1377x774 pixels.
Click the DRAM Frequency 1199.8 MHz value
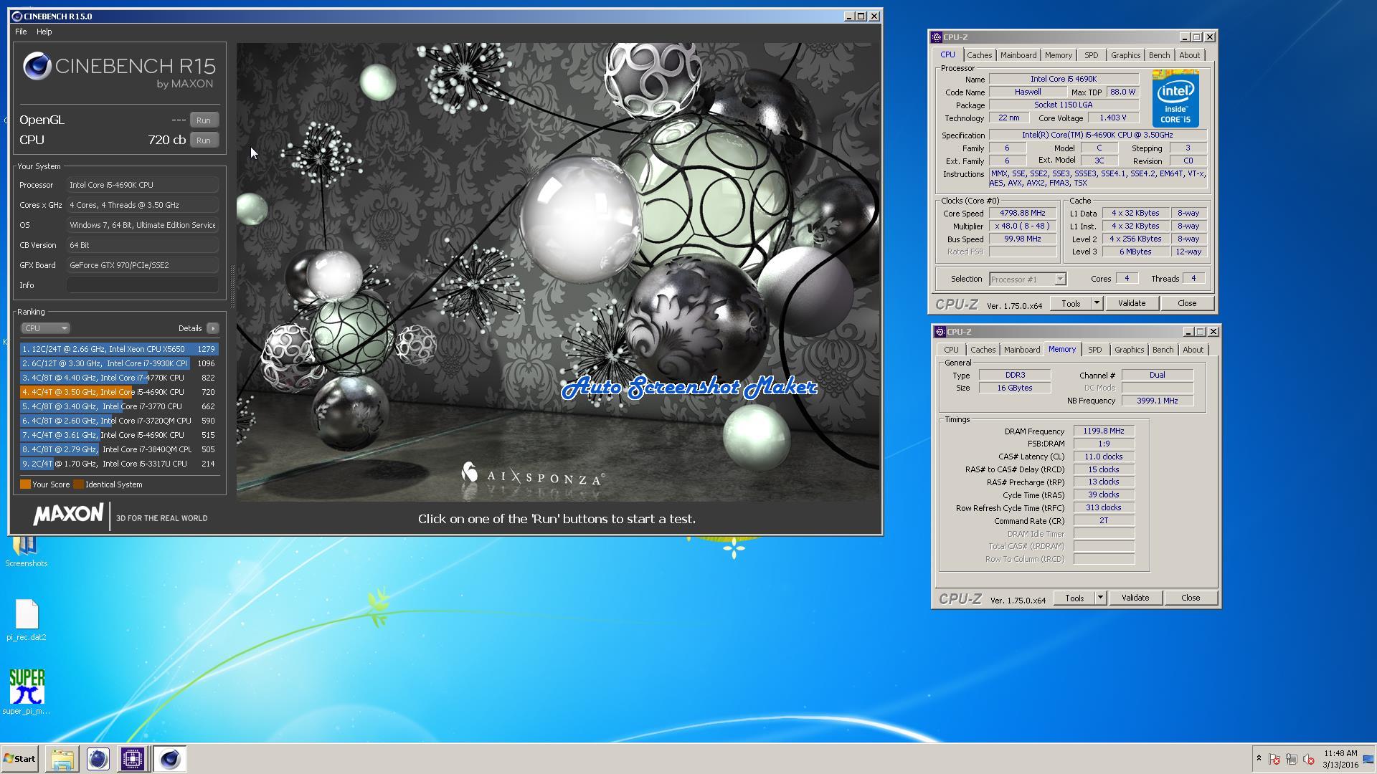point(1104,431)
